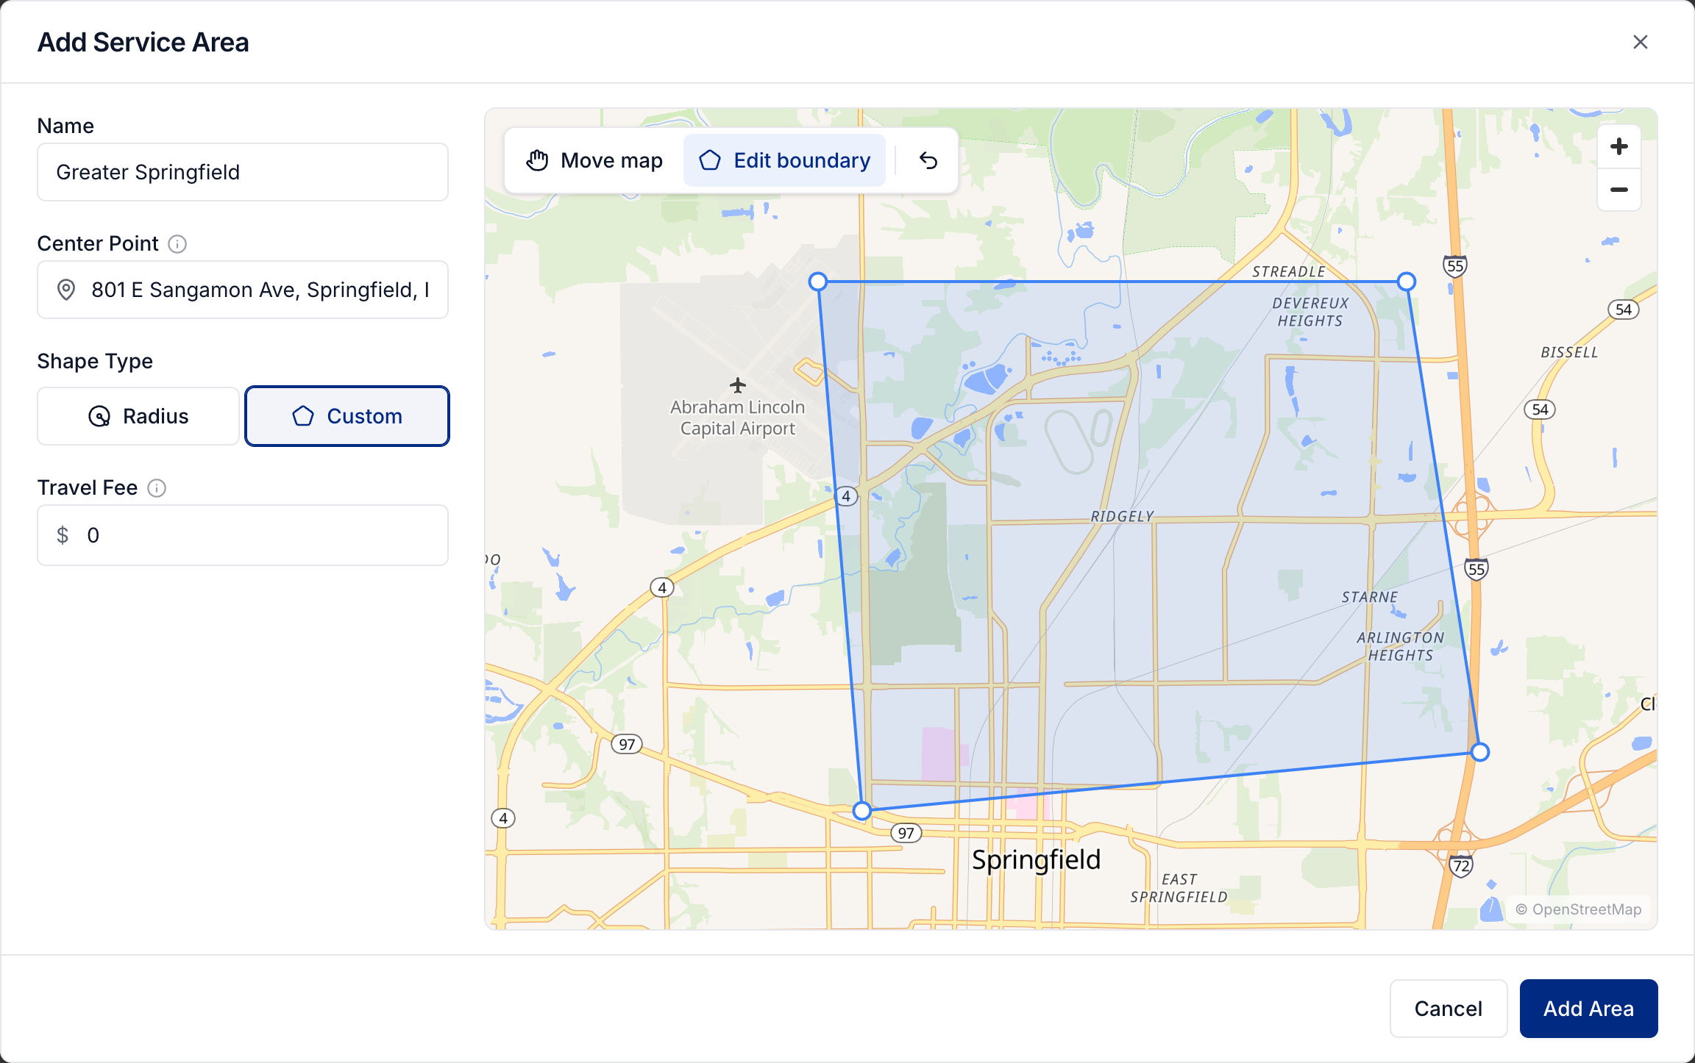Select the bottom-right boundary vertex handle
The width and height of the screenshot is (1695, 1063).
tap(1480, 752)
